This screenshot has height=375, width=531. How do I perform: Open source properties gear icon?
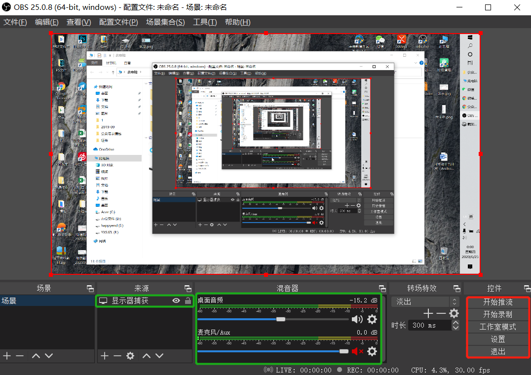130,356
